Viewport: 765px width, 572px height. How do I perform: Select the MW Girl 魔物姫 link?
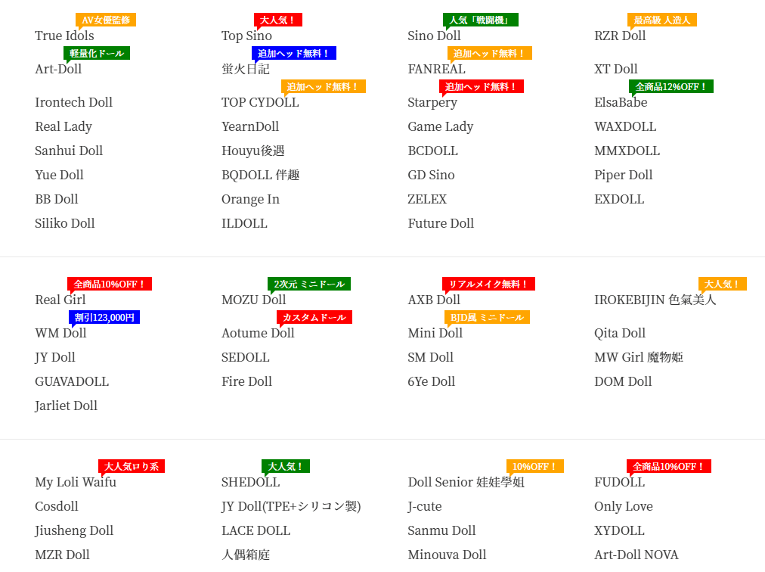(638, 357)
